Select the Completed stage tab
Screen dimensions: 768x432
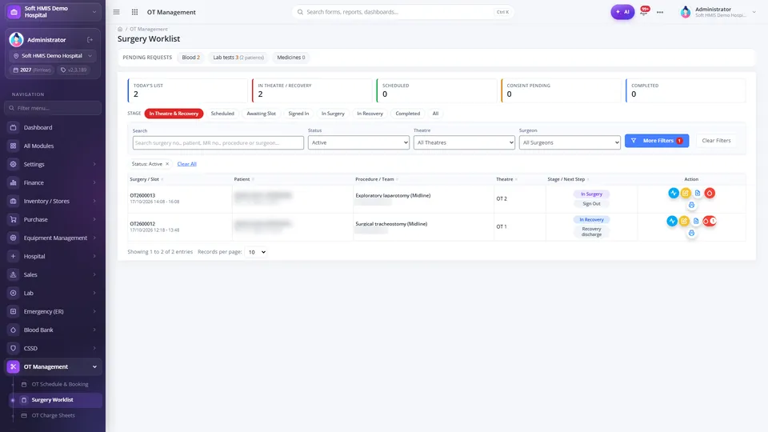point(407,114)
